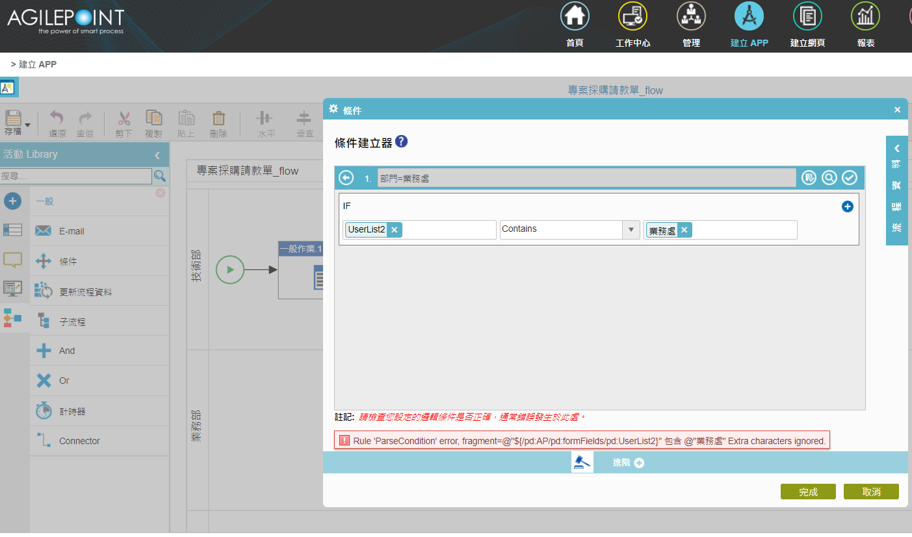Click the validate checkmark icon in rule header
This screenshot has height=537, width=912.
(x=849, y=178)
